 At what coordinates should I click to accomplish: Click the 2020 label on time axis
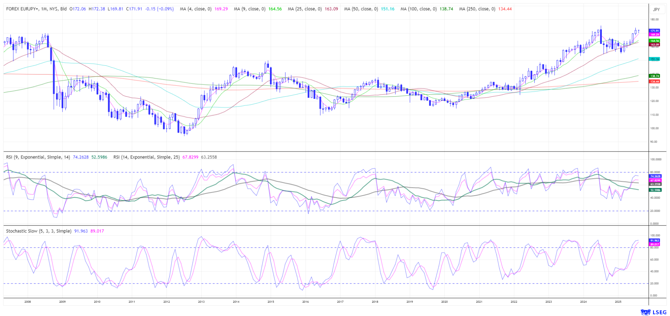coord(444,302)
